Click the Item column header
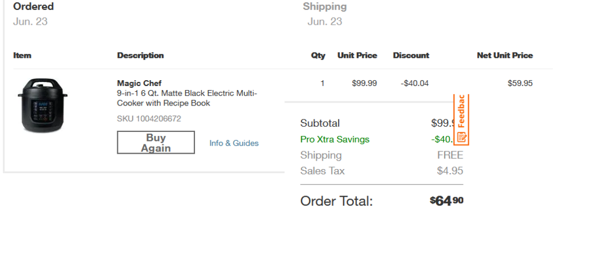Screen dimensions: 589x258 [22, 55]
